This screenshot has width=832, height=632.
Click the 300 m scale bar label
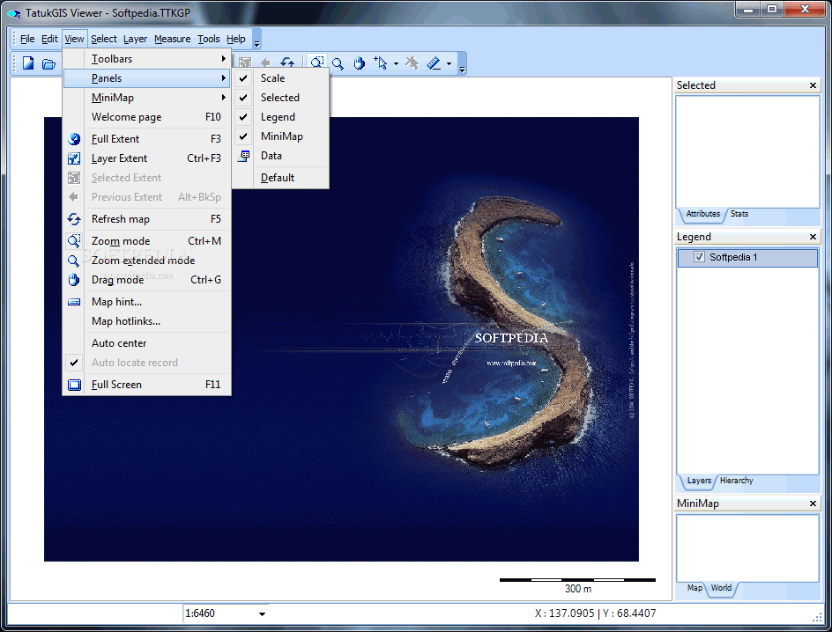point(578,589)
